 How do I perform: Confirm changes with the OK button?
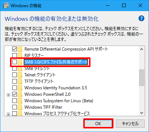pos(98,123)
